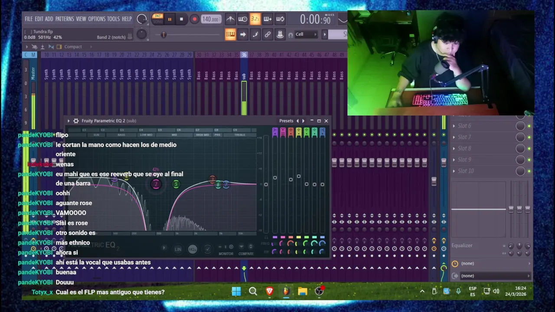This screenshot has height=312, width=555.
Task: Click the step editing arrow icon
Action: [x=243, y=35]
